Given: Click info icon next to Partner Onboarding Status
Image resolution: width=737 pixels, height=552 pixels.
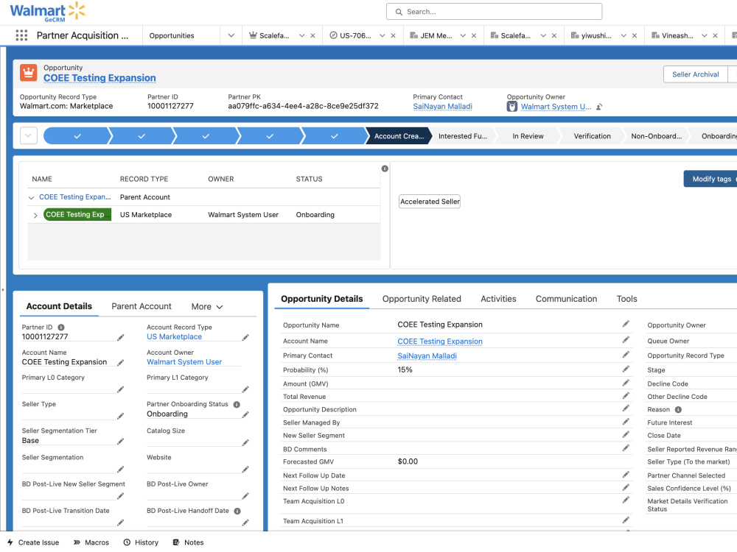Looking at the screenshot, I should point(237,404).
